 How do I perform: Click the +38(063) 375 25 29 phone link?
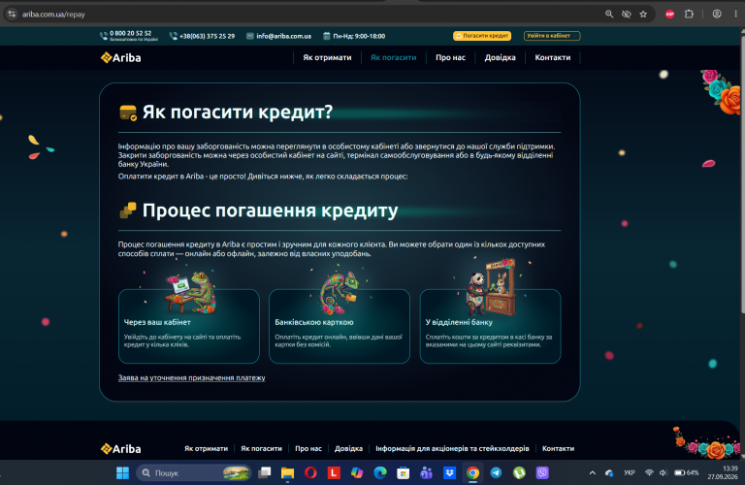(208, 36)
